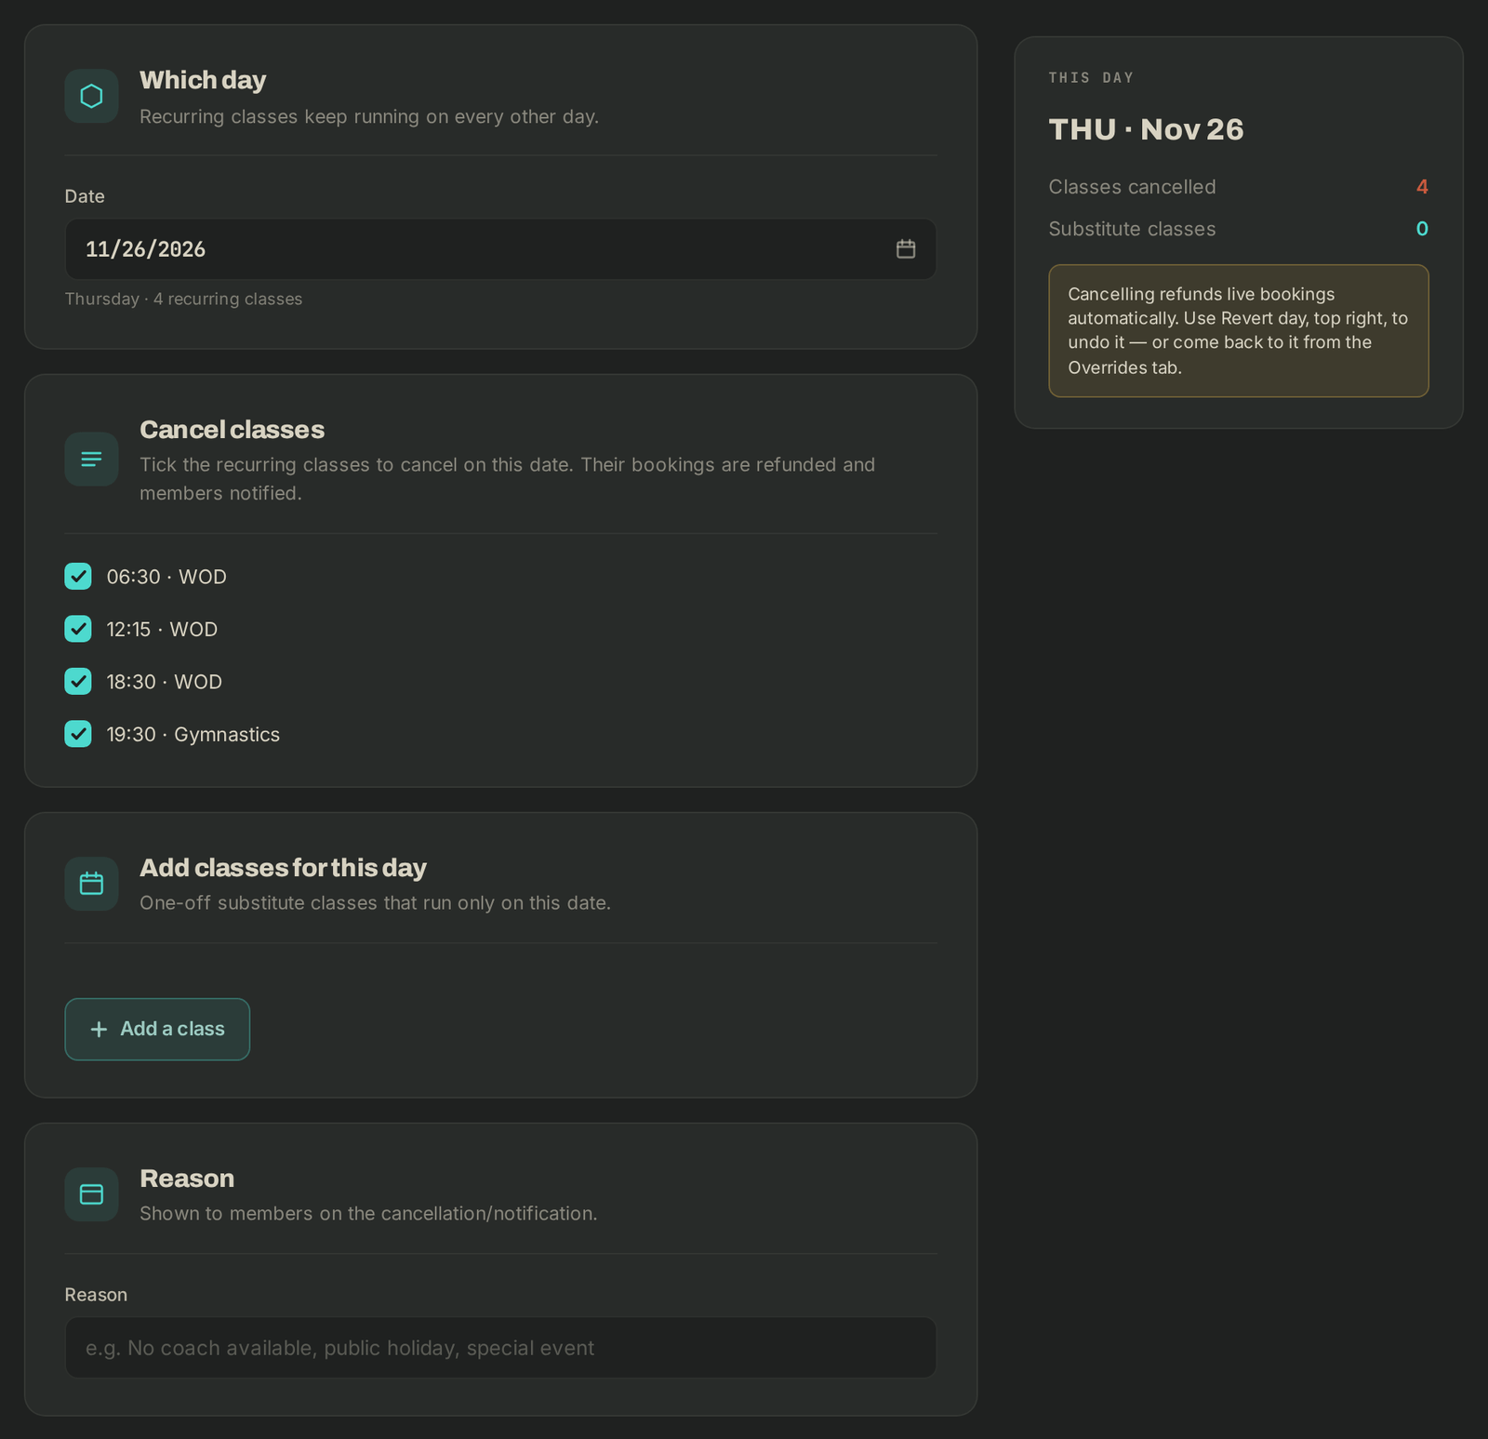Screen dimensions: 1488x1439
Task: Click the Shown to members description
Action: pyautogui.click(x=368, y=1214)
